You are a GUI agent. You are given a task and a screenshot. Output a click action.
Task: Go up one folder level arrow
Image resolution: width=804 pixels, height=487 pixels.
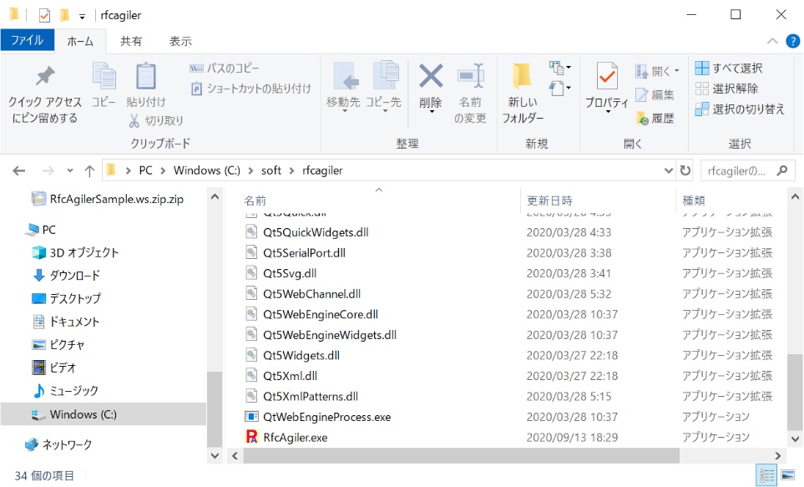point(89,170)
